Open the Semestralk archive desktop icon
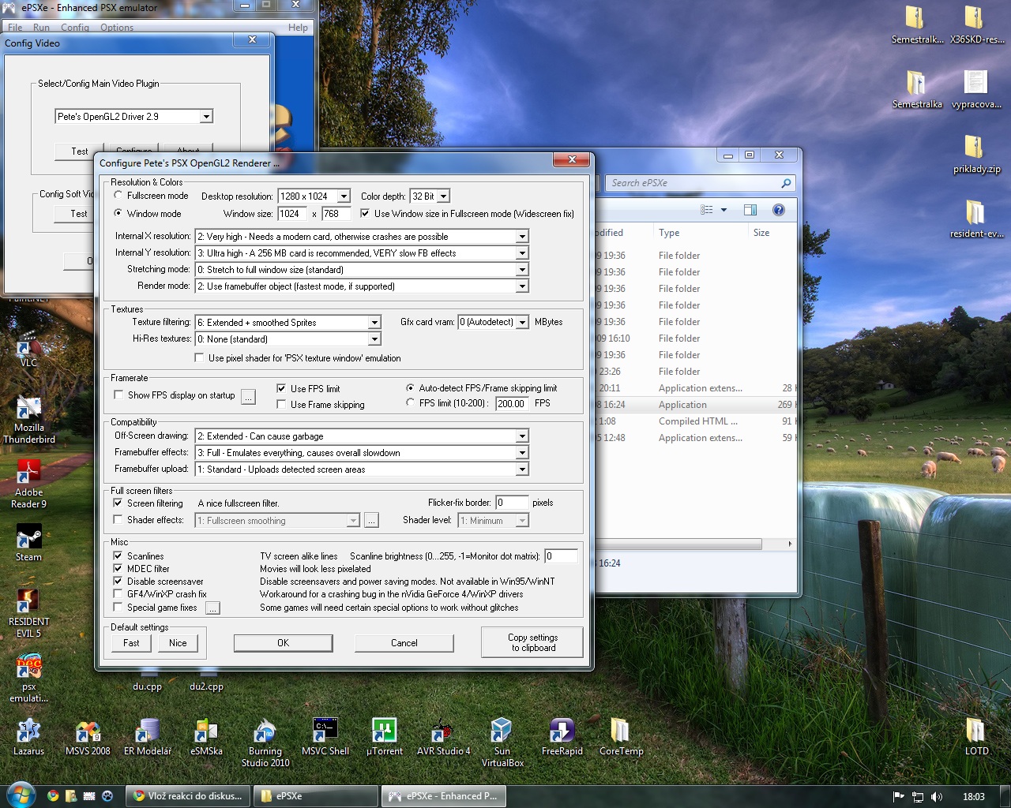Screen dimensions: 1011x808 tap(916, 24)
